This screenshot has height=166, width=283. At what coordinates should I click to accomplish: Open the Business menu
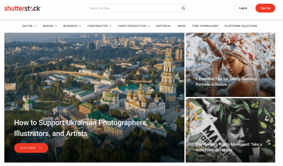point(70,26)
